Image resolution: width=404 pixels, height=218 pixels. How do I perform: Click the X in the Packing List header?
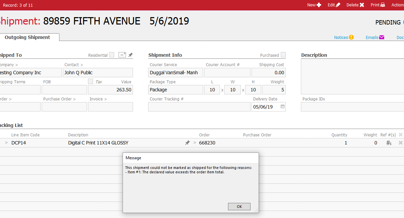point(400,135)
